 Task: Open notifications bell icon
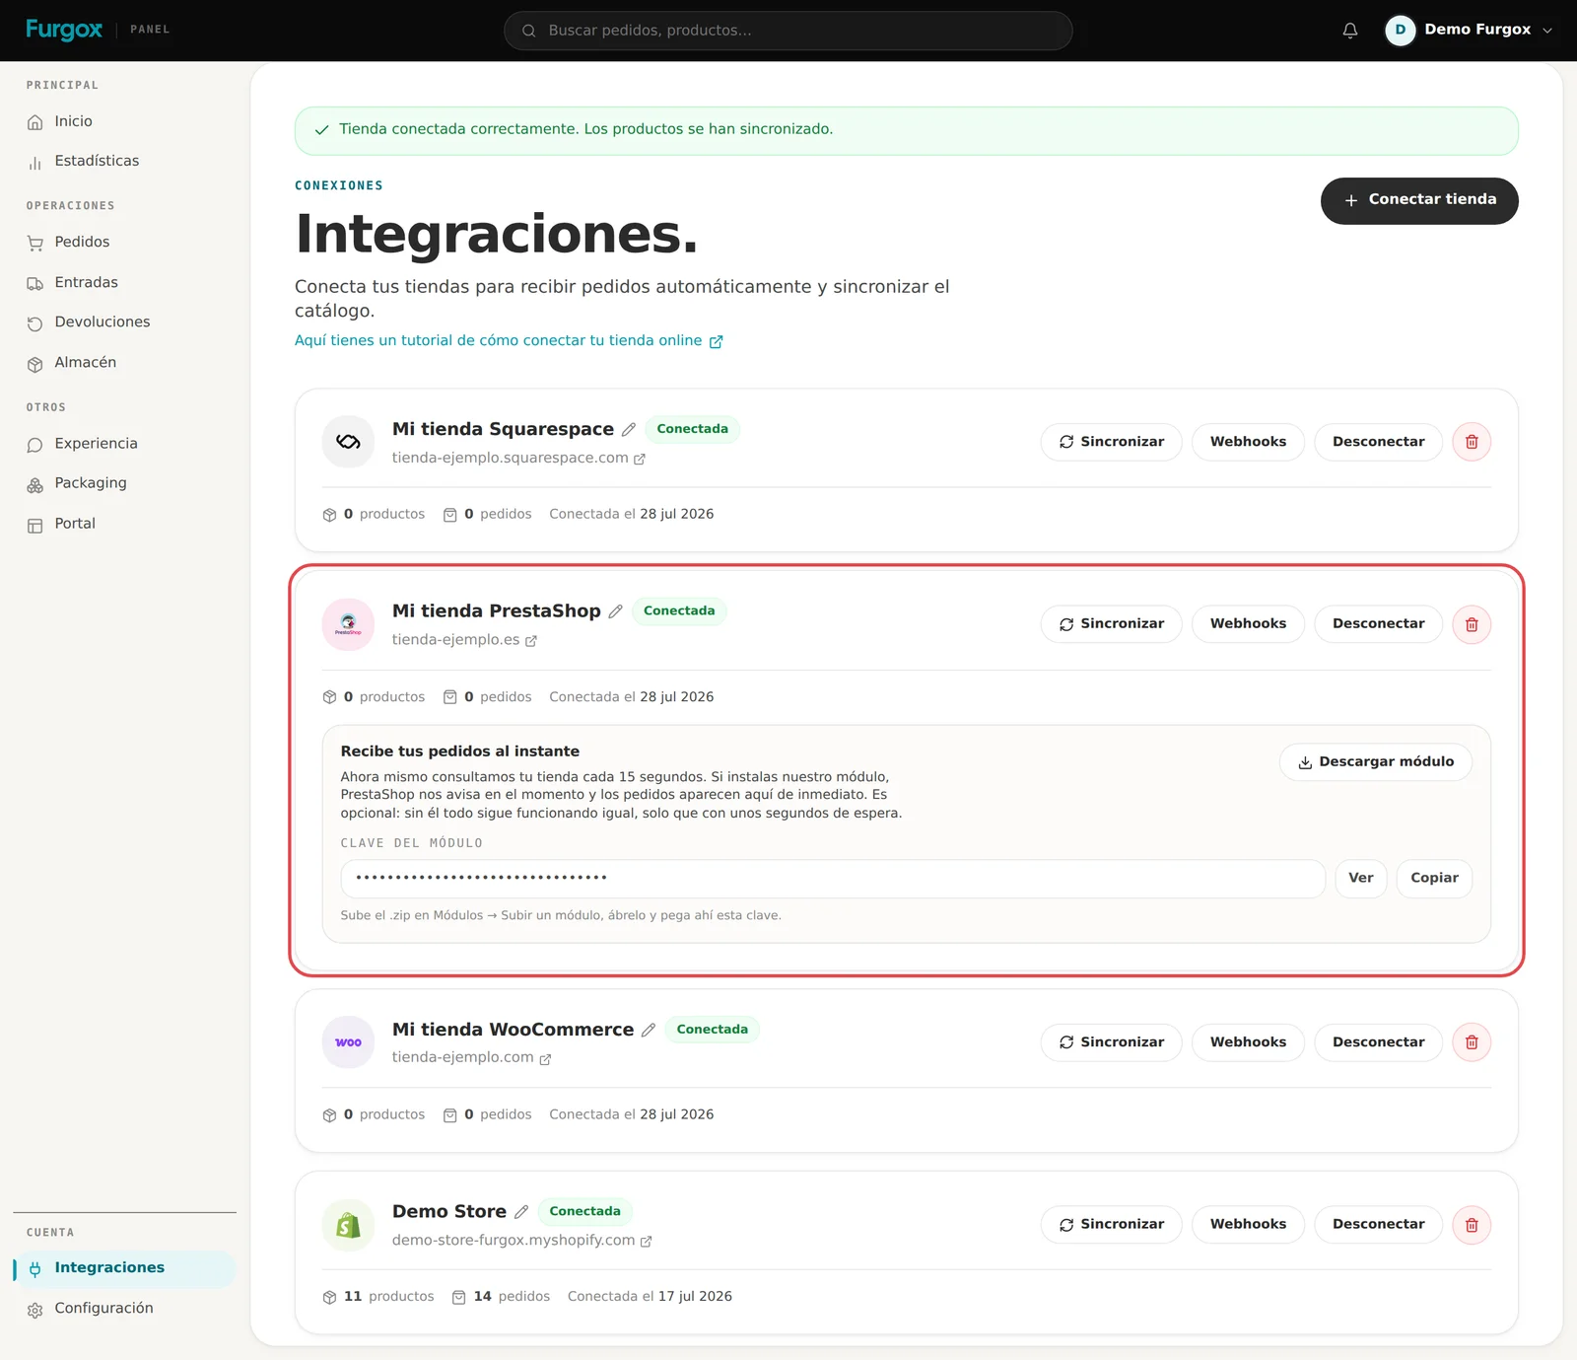(x=1350, y=31)
